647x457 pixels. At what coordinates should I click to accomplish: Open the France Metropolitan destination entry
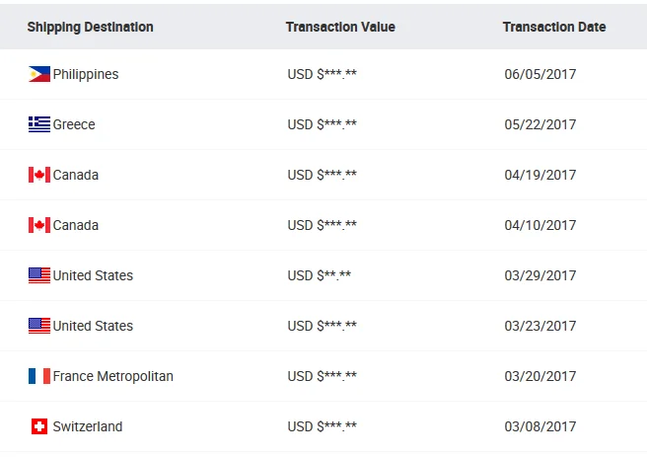click(112, 376)
